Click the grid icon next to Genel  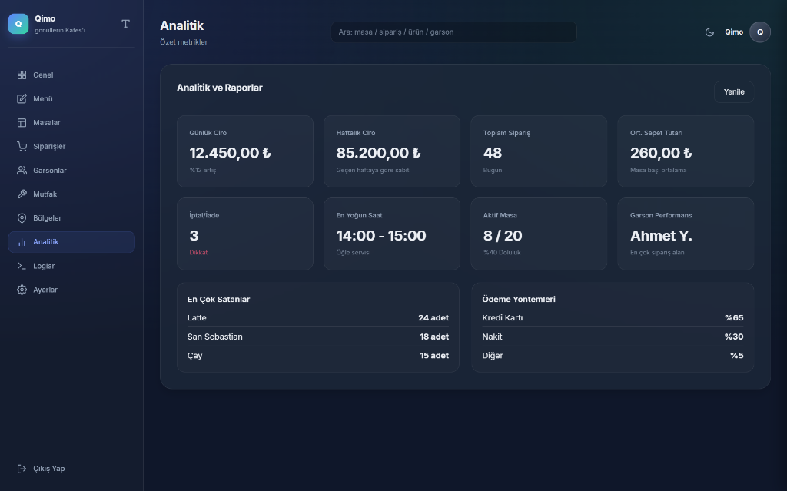22,75
